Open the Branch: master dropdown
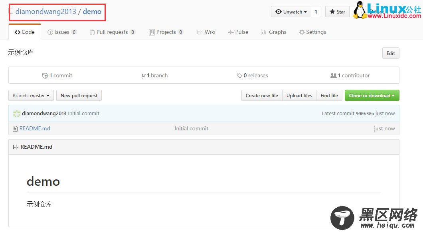 (x=31, y=95)
